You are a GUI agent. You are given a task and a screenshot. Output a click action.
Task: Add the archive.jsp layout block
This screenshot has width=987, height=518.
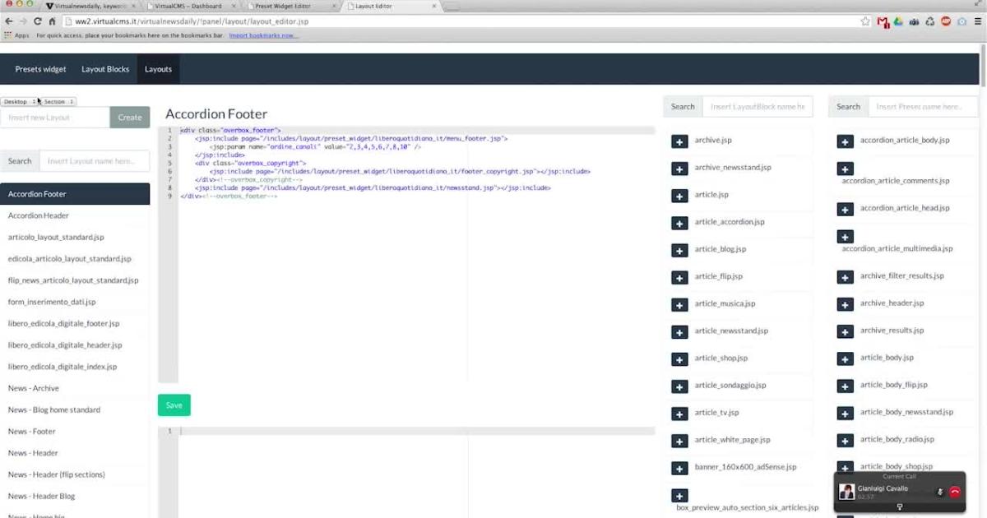tap(679, 141)
